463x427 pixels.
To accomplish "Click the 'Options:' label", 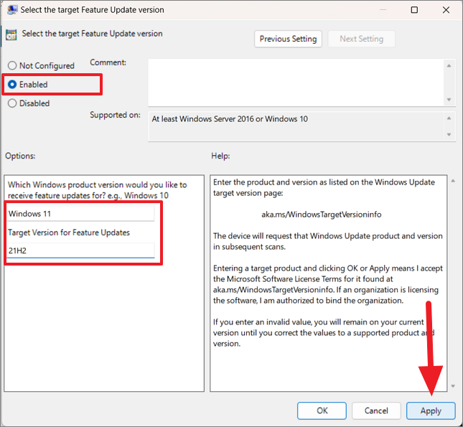I will click(20, 156).
